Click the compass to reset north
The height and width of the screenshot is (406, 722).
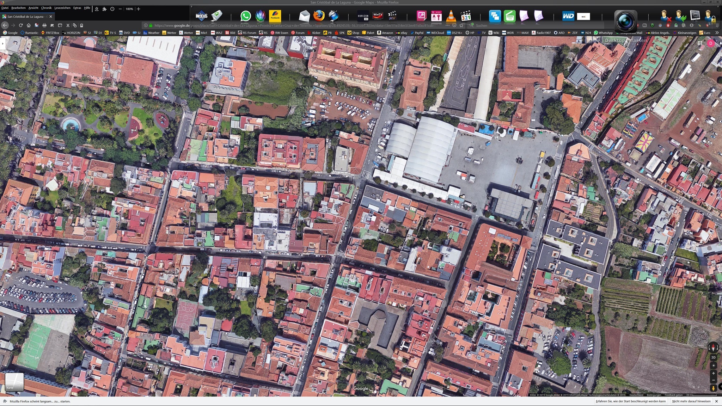pyautogui.click(x=713, y=347)
